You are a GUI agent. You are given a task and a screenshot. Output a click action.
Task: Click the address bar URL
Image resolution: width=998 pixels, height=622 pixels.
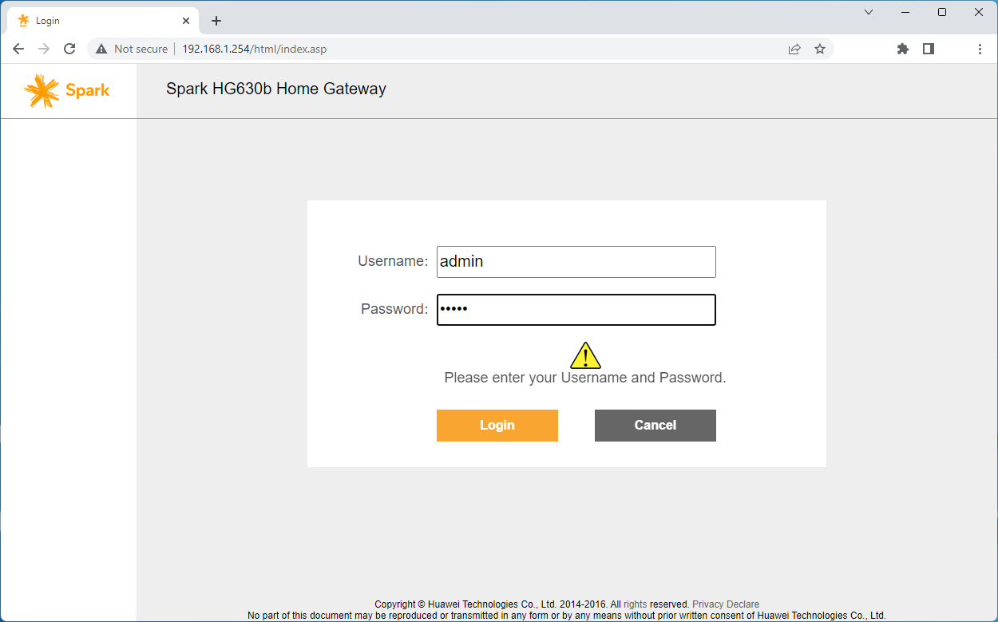click(254, 49)
